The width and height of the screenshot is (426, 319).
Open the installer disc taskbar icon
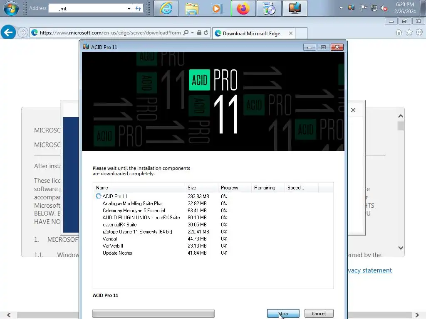(269, 8)
